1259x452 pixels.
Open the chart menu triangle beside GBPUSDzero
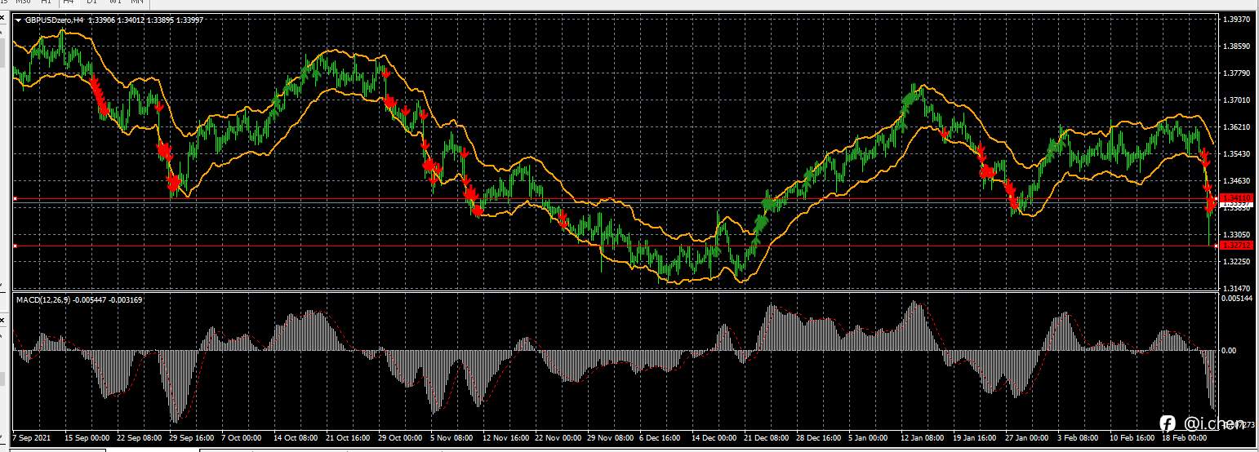coord(18,20)
